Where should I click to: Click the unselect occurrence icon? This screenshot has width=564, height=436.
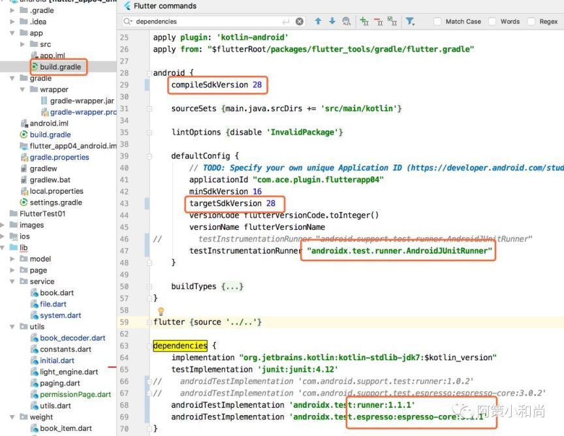point(379,22)
